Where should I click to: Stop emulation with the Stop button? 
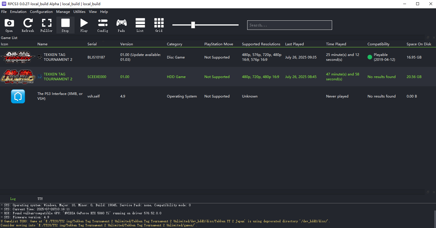click(65, 25)
